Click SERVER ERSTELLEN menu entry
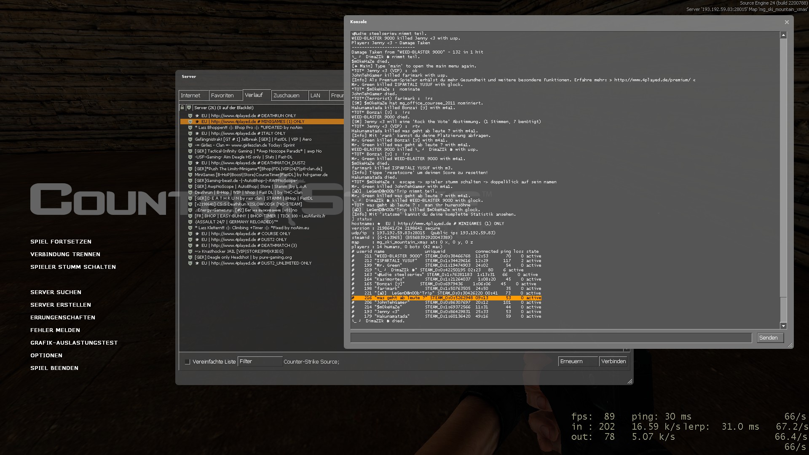 coord(61,305)
